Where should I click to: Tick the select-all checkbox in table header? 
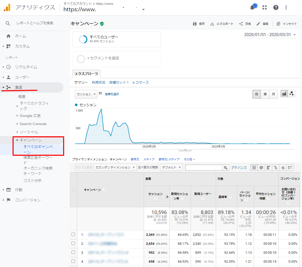73,190
